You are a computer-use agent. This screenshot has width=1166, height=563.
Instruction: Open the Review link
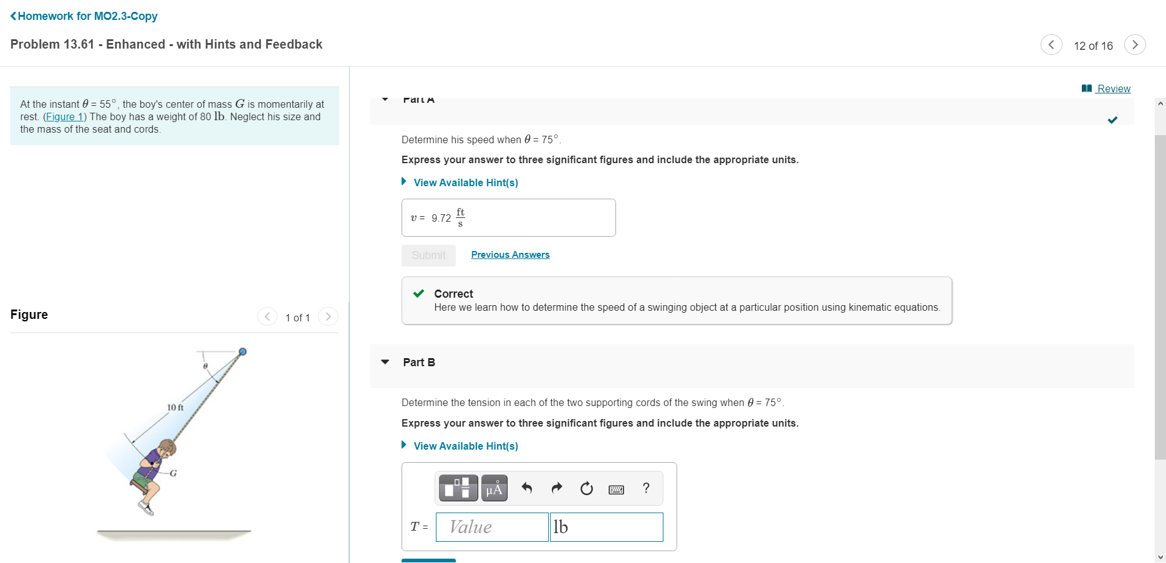click(1106, 88)
